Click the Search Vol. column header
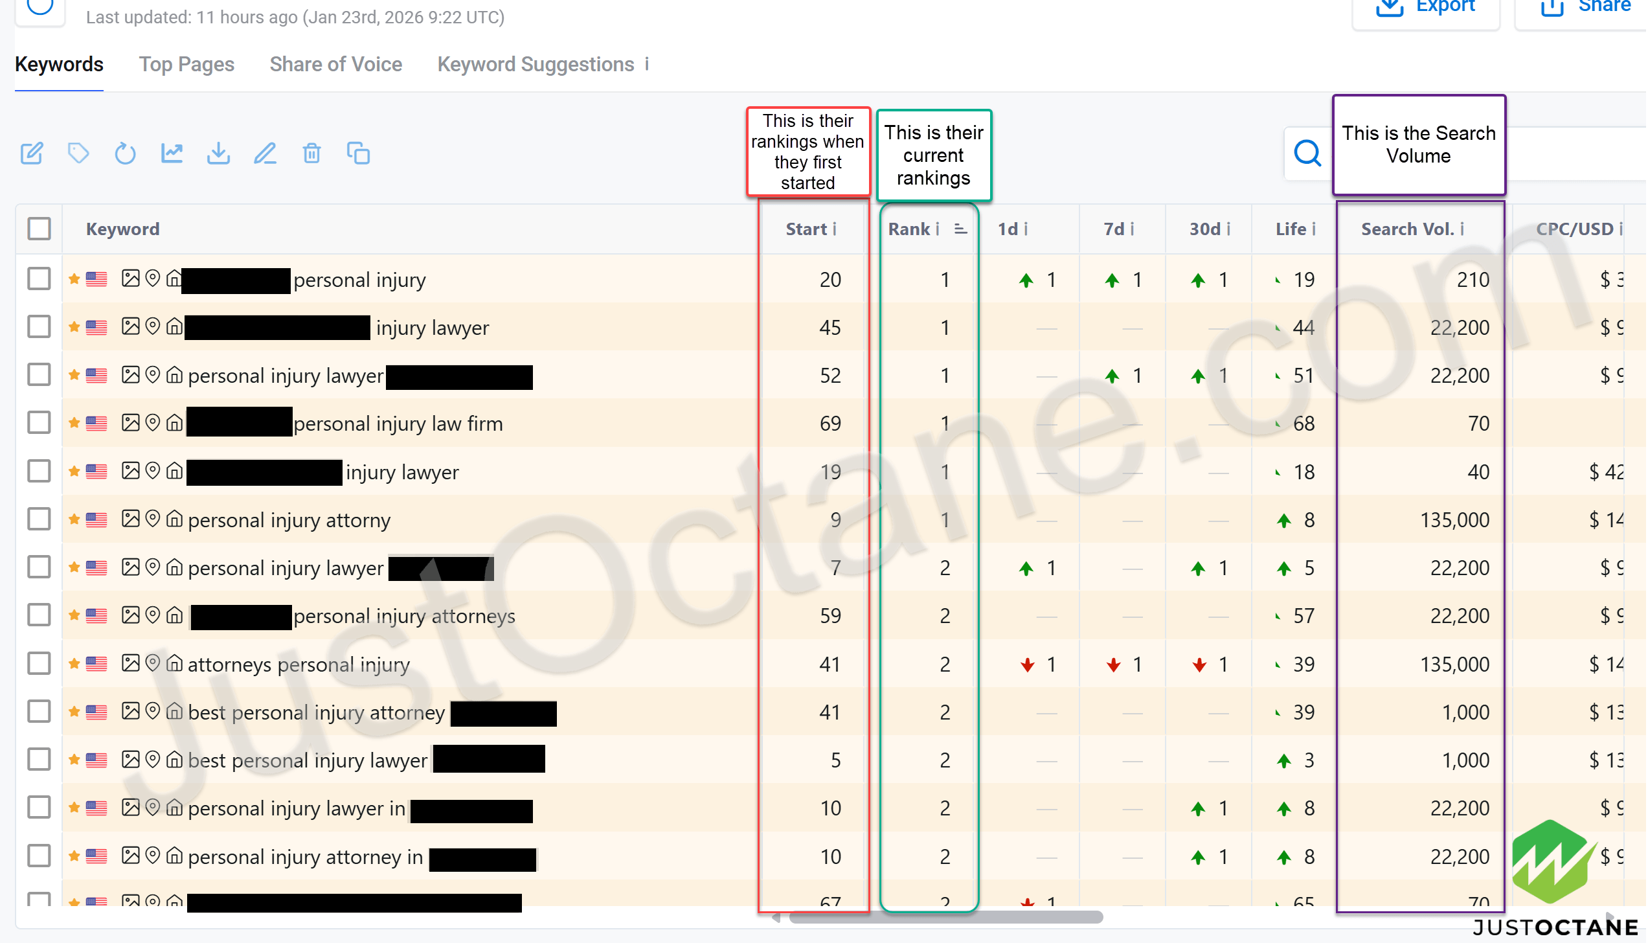1648x943 pixels. [1406, 229]
